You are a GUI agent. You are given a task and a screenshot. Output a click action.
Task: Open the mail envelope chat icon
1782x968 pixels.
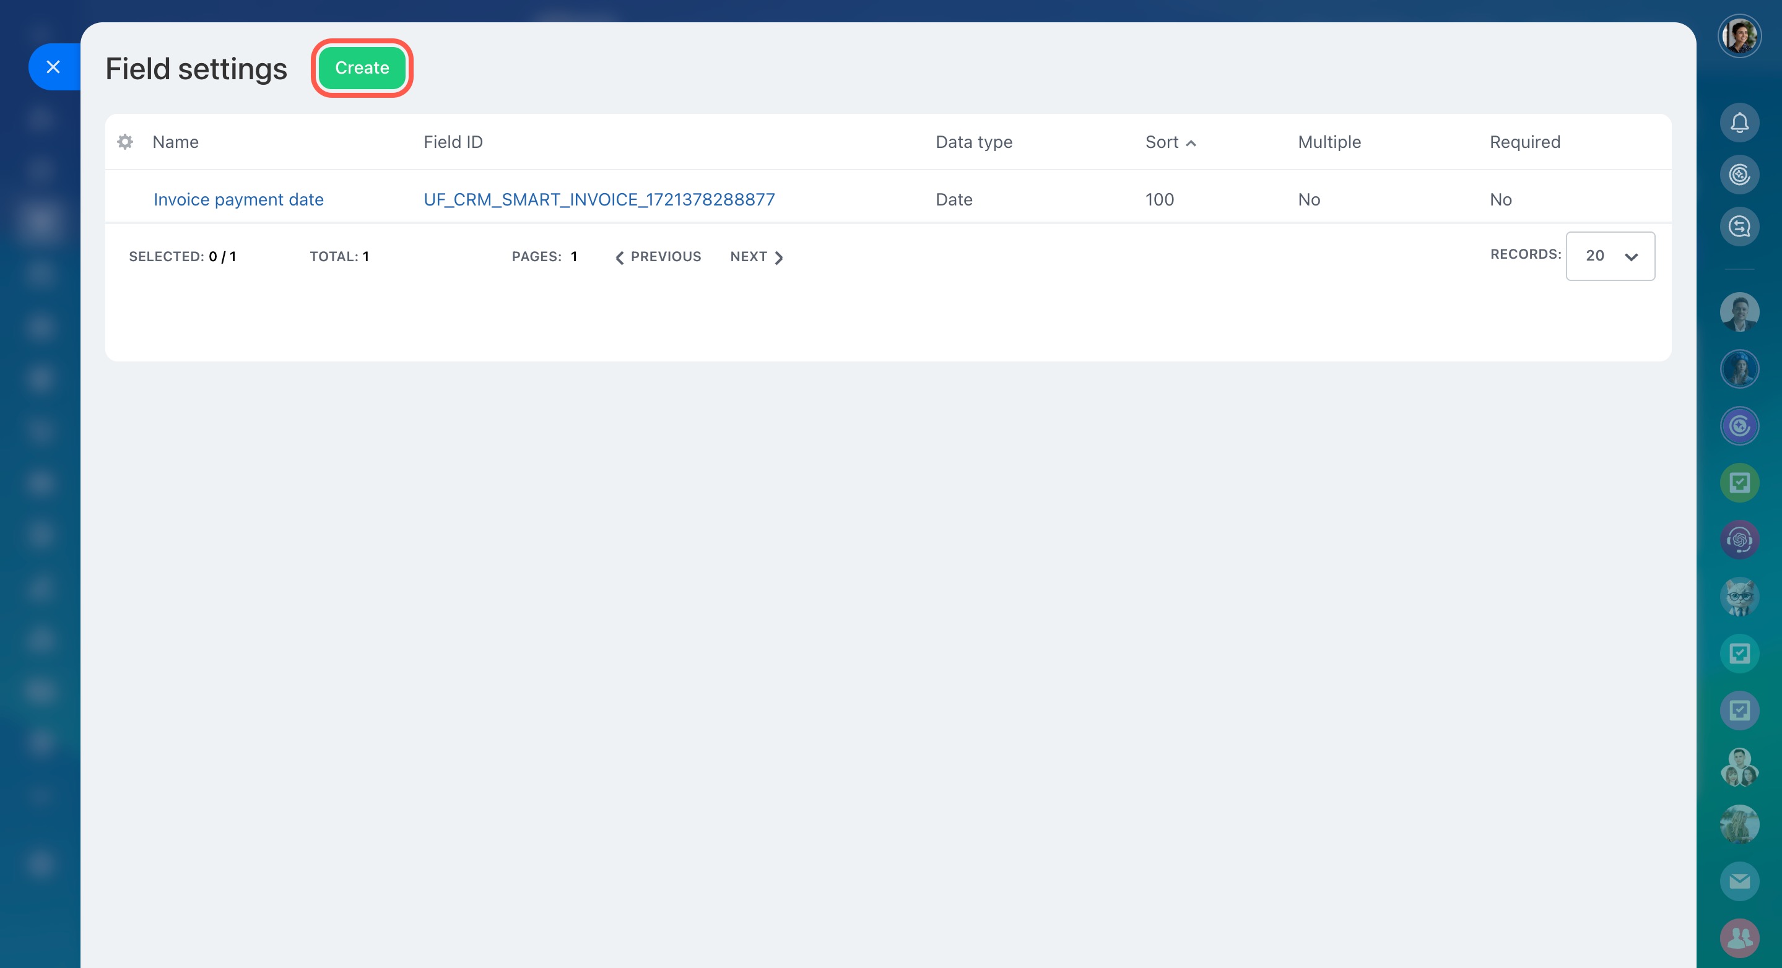click(1739, 881)
